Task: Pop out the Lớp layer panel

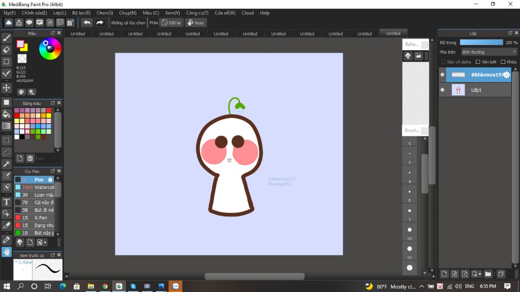Action: pyautogui.click(x=510, y=33)
